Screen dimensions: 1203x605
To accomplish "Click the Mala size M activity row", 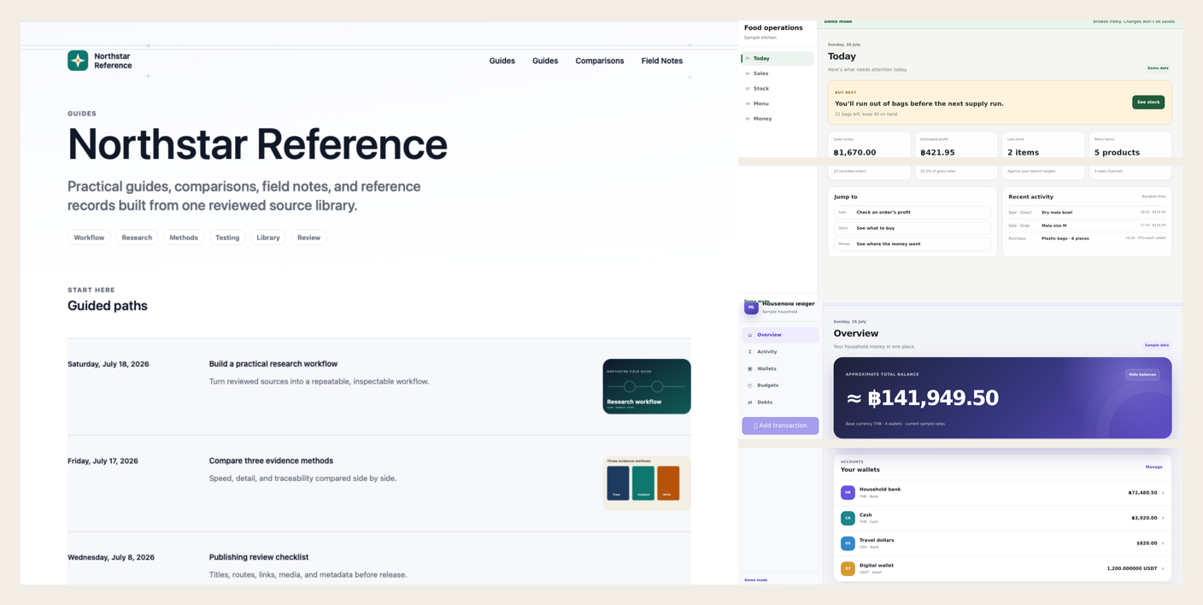I will [1087, 226].
